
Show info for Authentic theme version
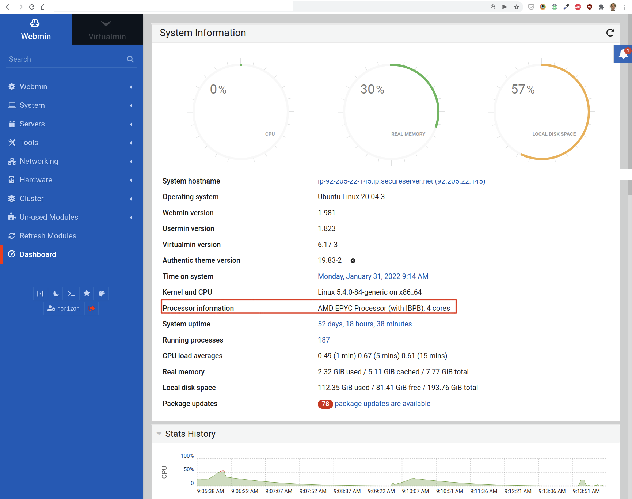353,261
